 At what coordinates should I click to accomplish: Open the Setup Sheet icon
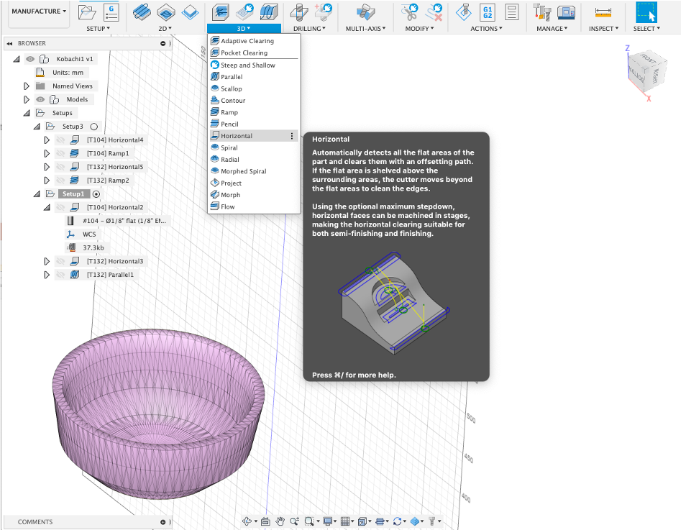511,12
